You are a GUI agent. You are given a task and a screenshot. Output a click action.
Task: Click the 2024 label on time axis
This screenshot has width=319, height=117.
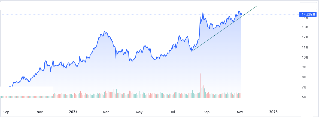[73, 112]
